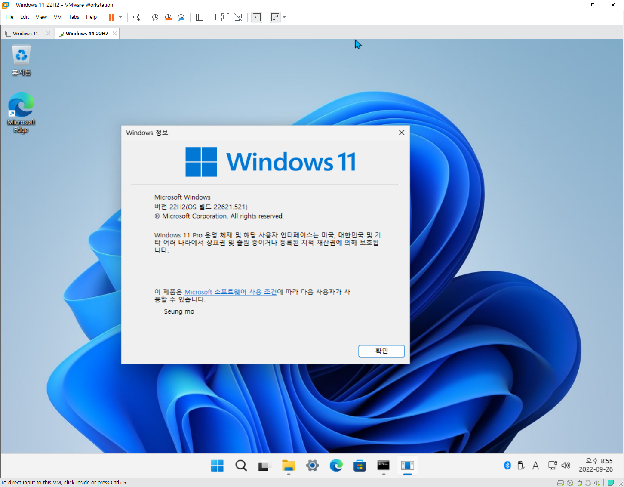Open the snapshot manager wrench-clock icon
The height and width of the screenshot is (487, 624).
tap(181, 17)
